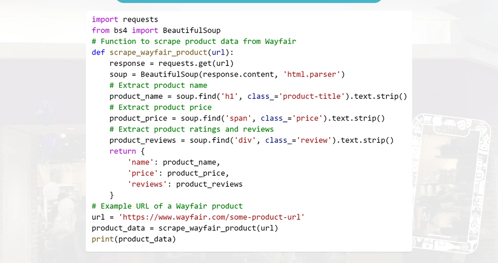Select the product_data assignment line
Image resolution: width=498 pixels, height=263 pixels.
[x=185, y=228]
